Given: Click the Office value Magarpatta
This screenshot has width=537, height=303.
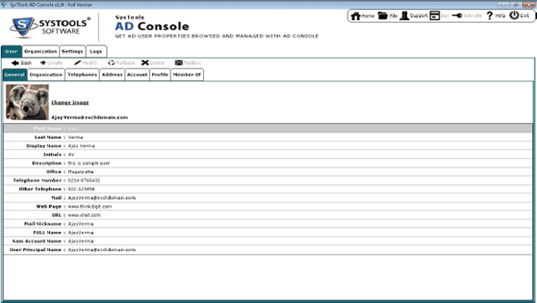Looking at the screenshot, I should point(80,172).
